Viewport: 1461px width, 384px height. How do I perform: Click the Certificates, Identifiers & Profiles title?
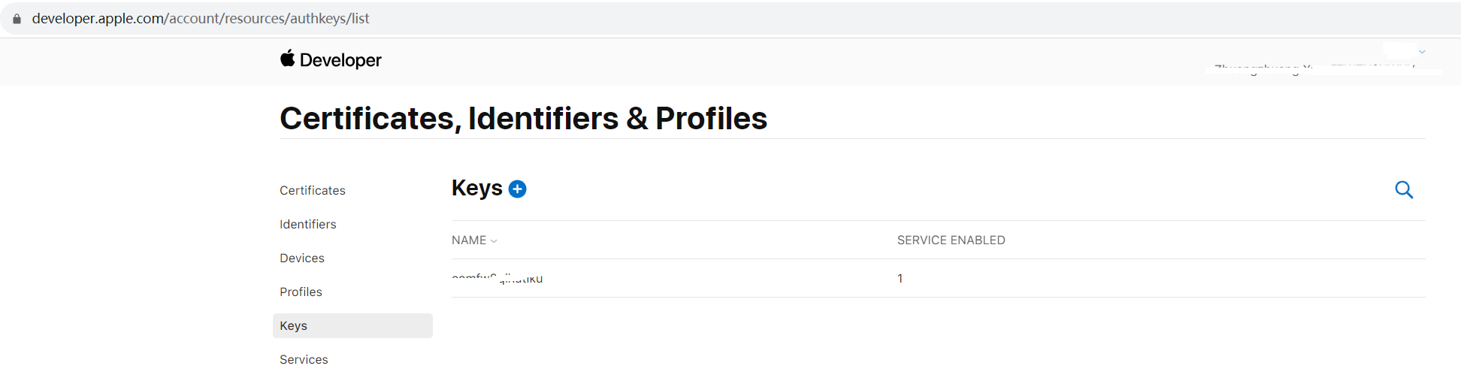pyautogui.click(x=523, y=119)
